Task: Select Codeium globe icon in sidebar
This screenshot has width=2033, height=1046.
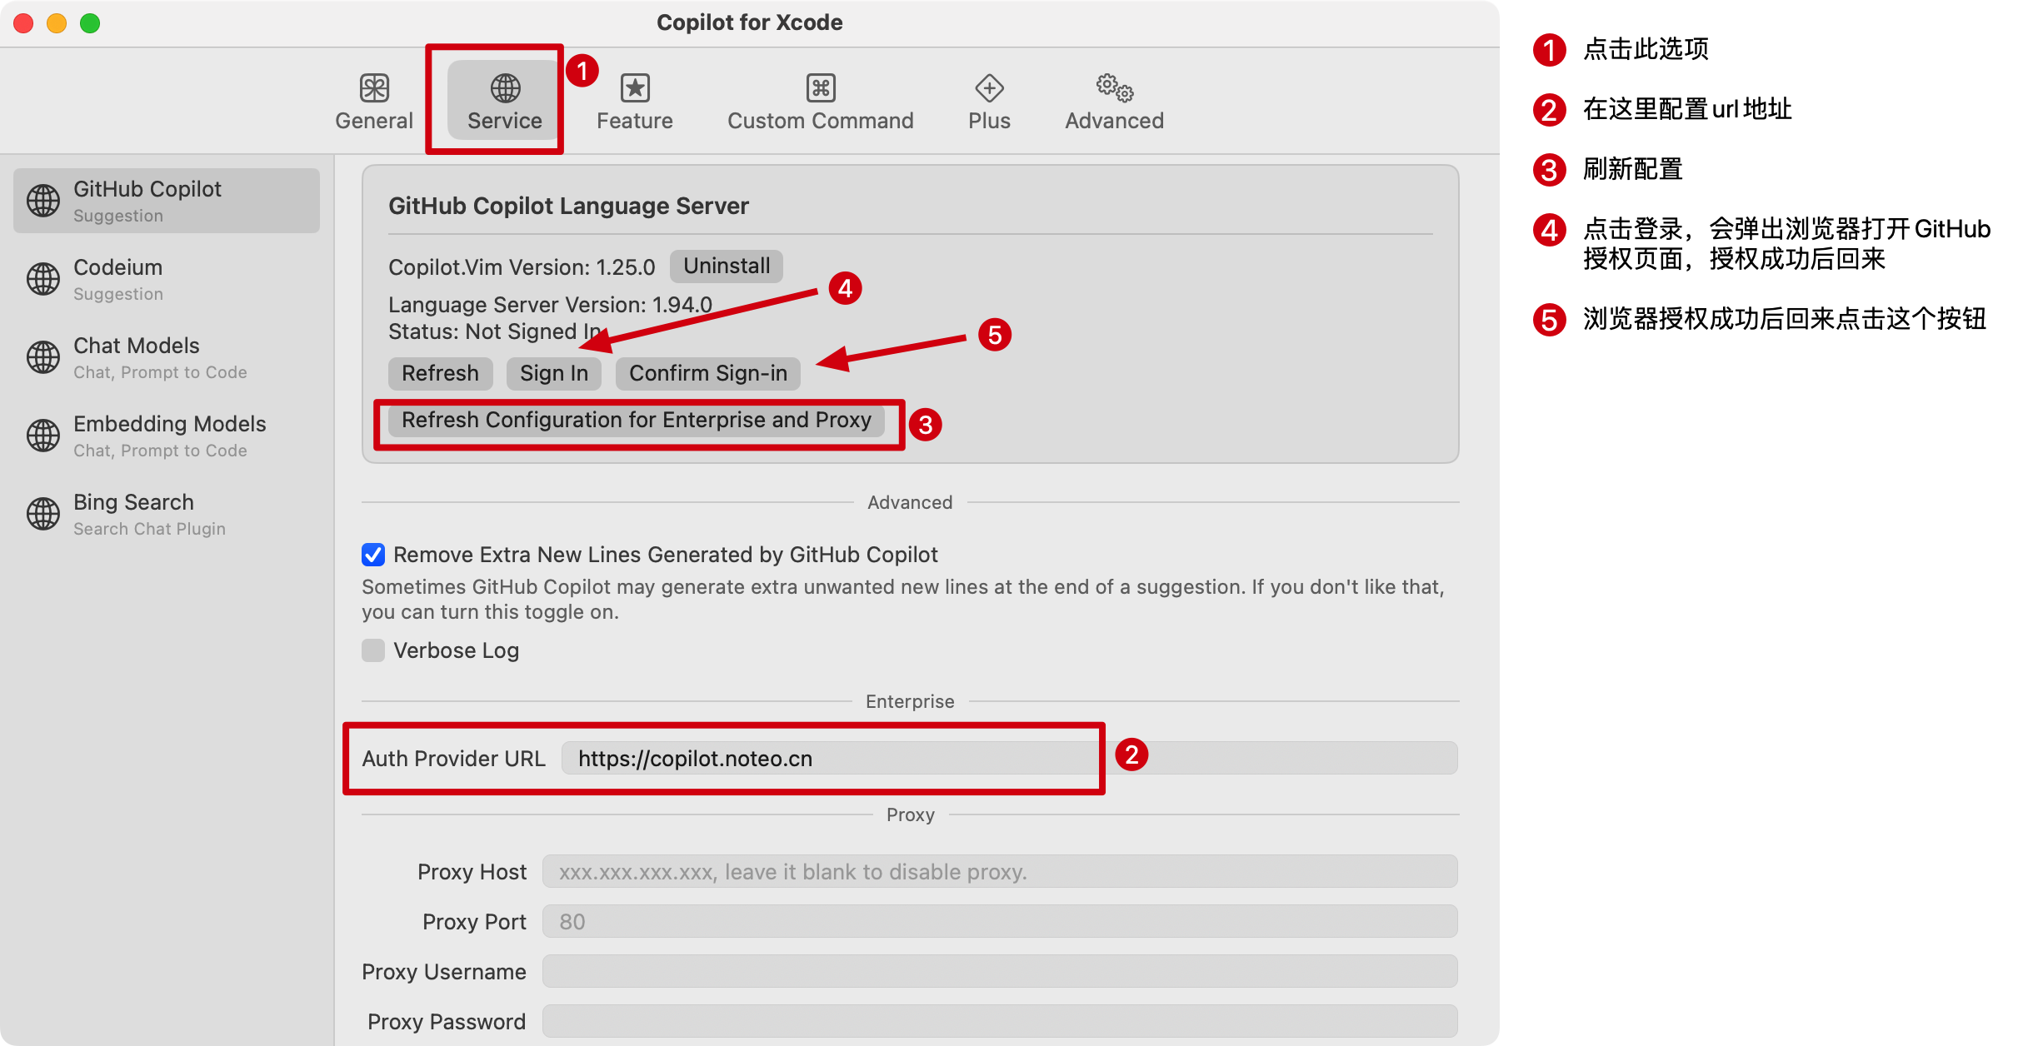Action: (43, 279)
